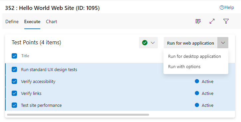241x122 pixels.
Task: Collapse the Run options dropdown arrow
Action: tap(223, 43)
